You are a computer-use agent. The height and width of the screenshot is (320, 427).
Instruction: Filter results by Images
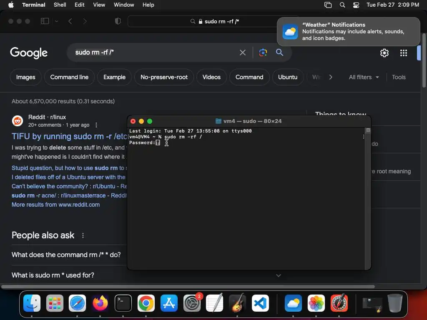click(x=25, y=77)
